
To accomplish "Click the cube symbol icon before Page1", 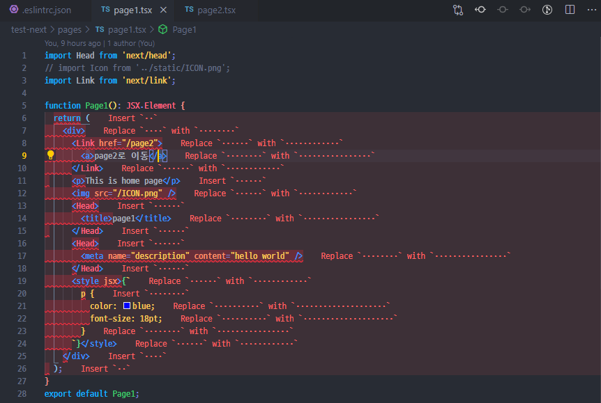I will (x=163, y=29).
